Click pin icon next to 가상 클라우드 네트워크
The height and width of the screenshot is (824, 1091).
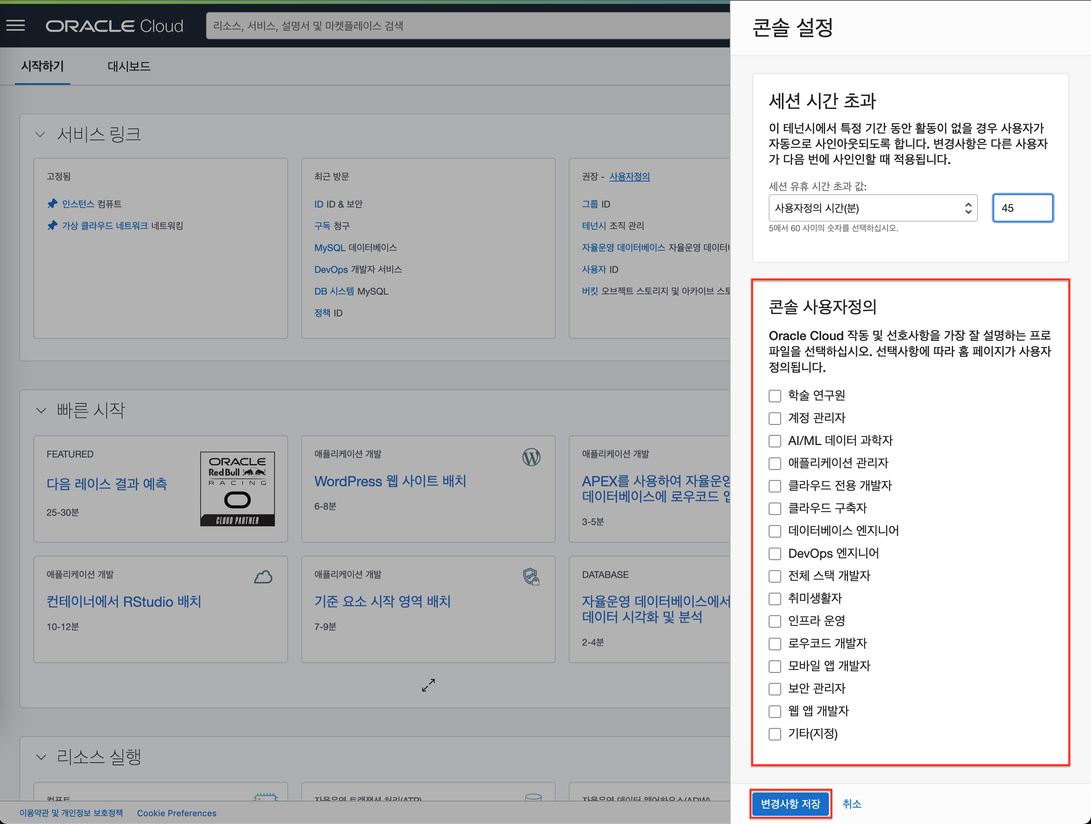[52, 225]
